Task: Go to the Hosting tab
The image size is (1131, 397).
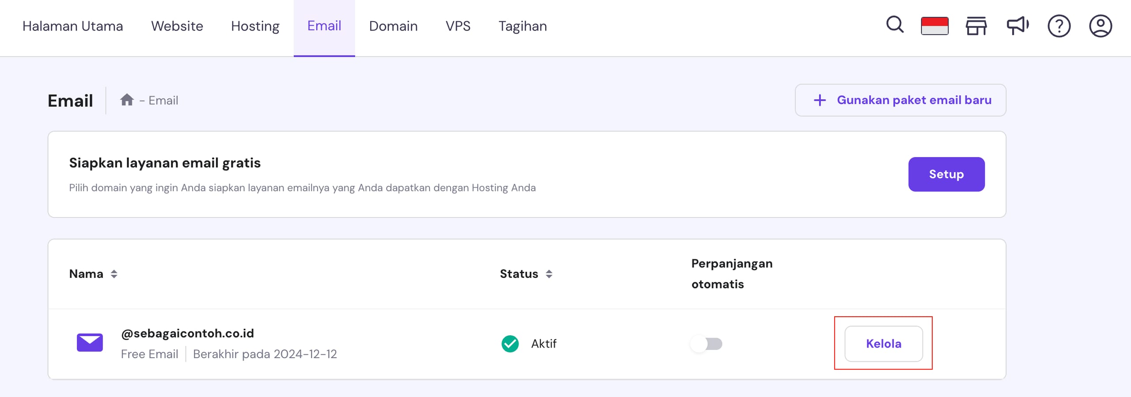Action: pyautogui.click(x=255, y=26)
